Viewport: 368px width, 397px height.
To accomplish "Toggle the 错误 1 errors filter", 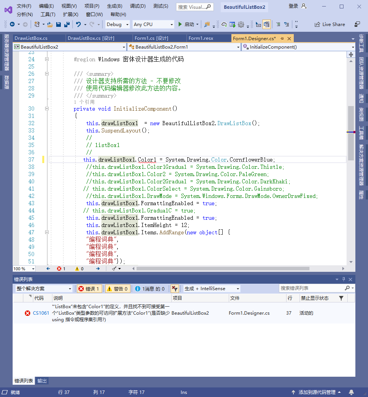I will 89,289.
